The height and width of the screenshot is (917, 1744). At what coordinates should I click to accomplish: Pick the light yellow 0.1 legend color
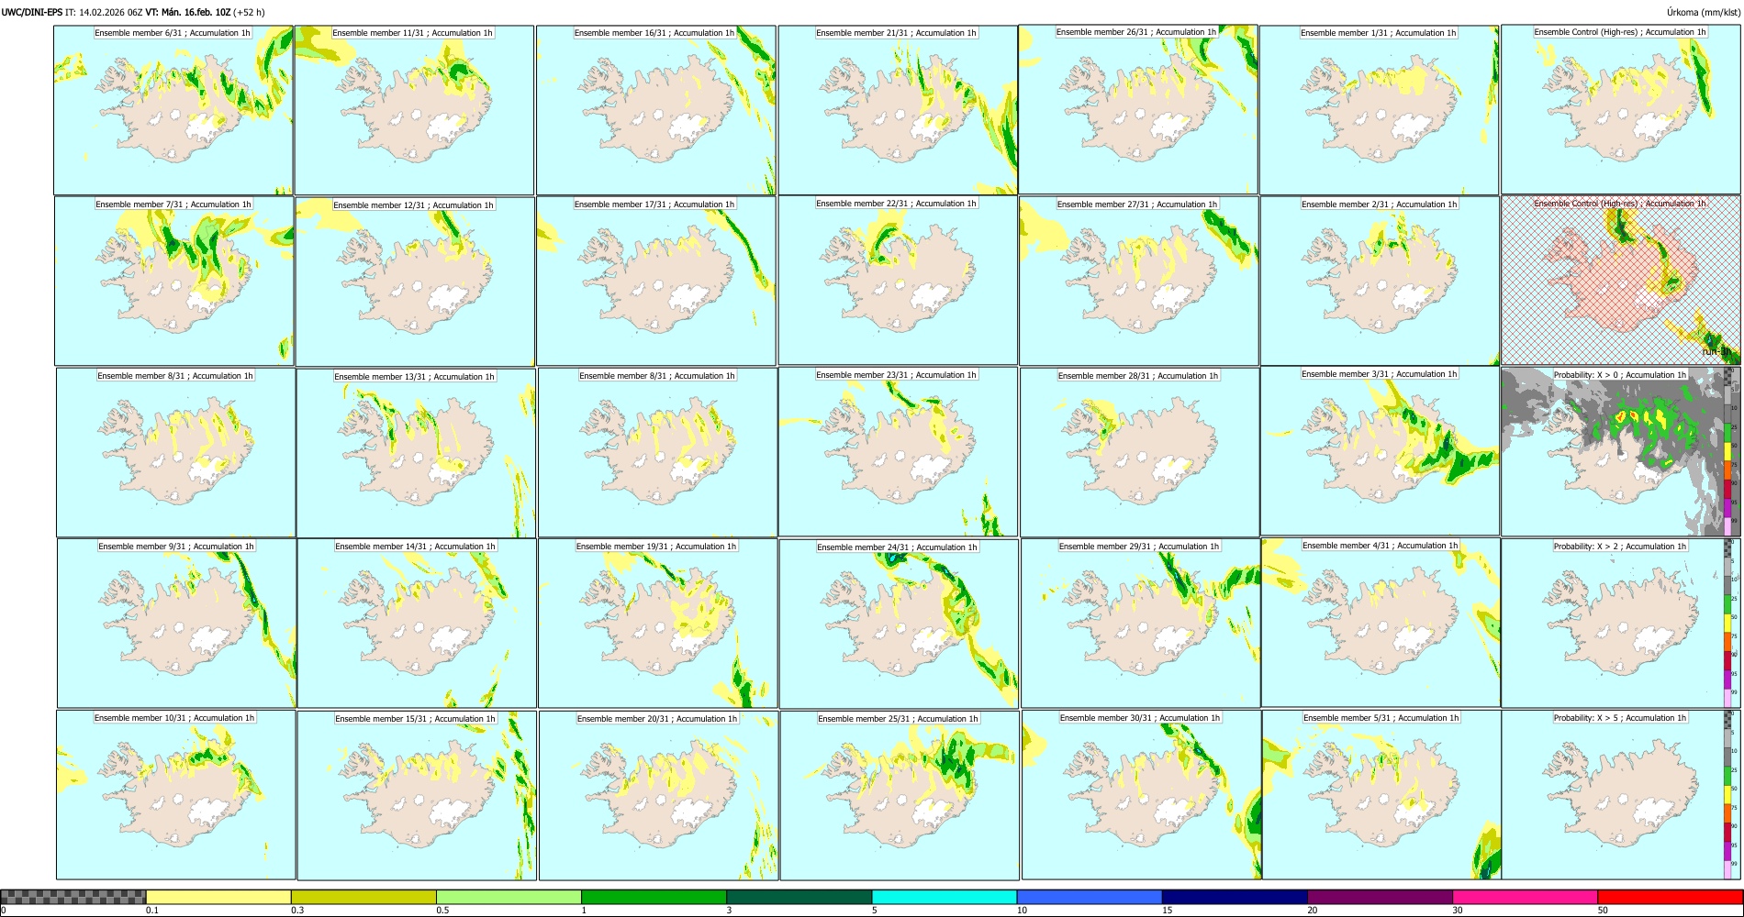[x=218, y=897]
